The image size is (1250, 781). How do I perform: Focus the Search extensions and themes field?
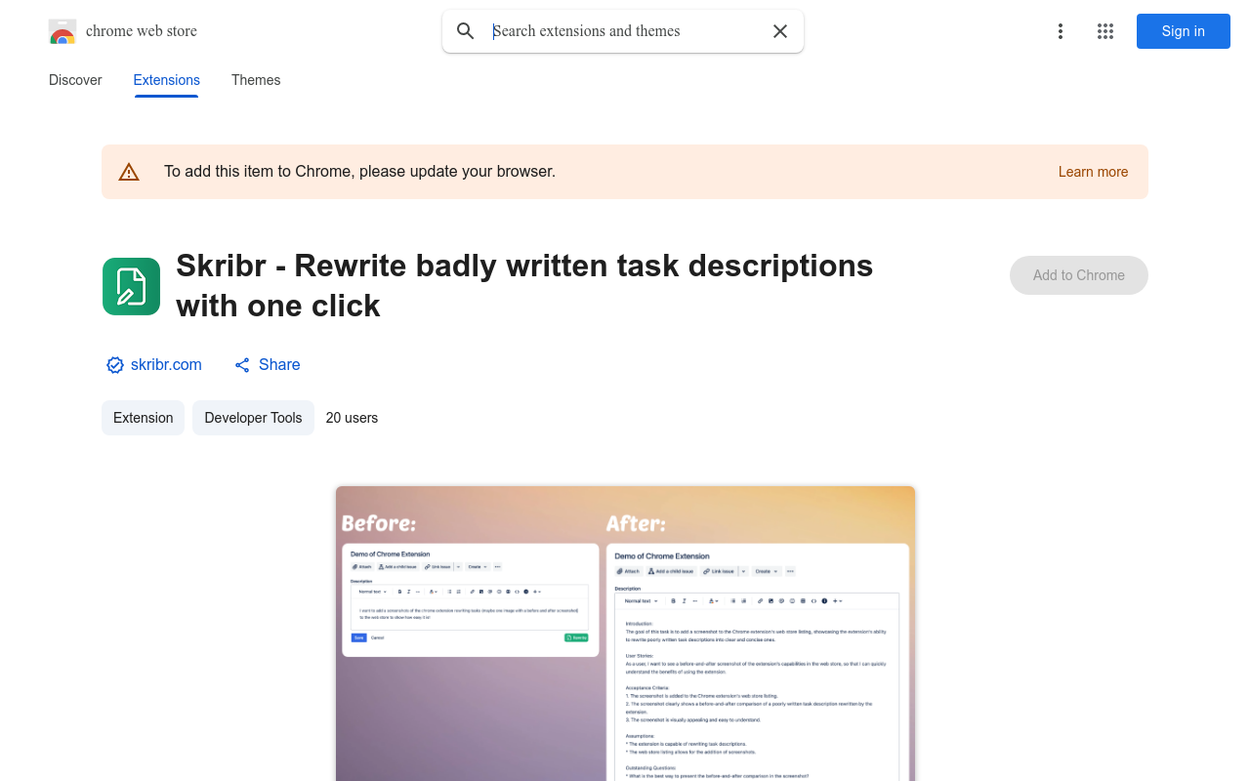coord(625,31)
